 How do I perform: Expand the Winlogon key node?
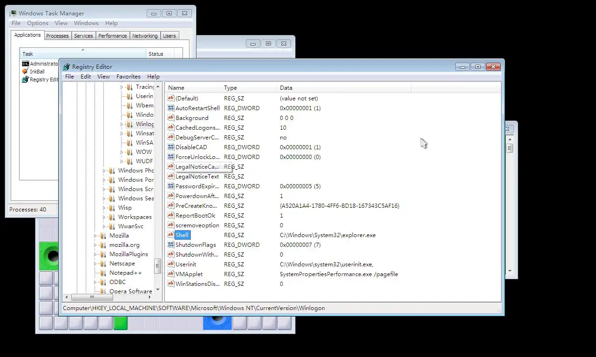[x=122, y=124]
